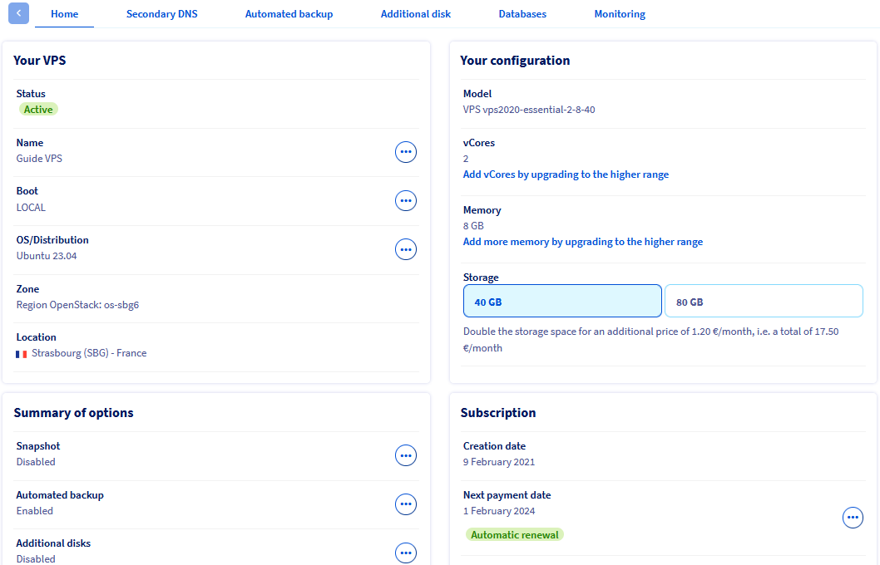The image size is (880, 565).
Task: Open the Databases tab
Action: tap(522, 14)
